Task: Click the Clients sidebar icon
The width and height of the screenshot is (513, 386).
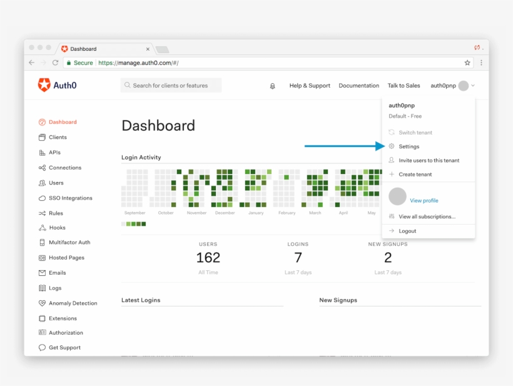Action: pos(42,137)
